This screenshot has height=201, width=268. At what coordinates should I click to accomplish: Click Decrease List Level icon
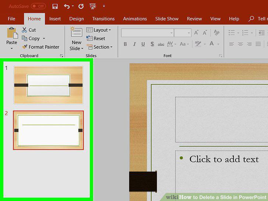[x=261, y=32]
